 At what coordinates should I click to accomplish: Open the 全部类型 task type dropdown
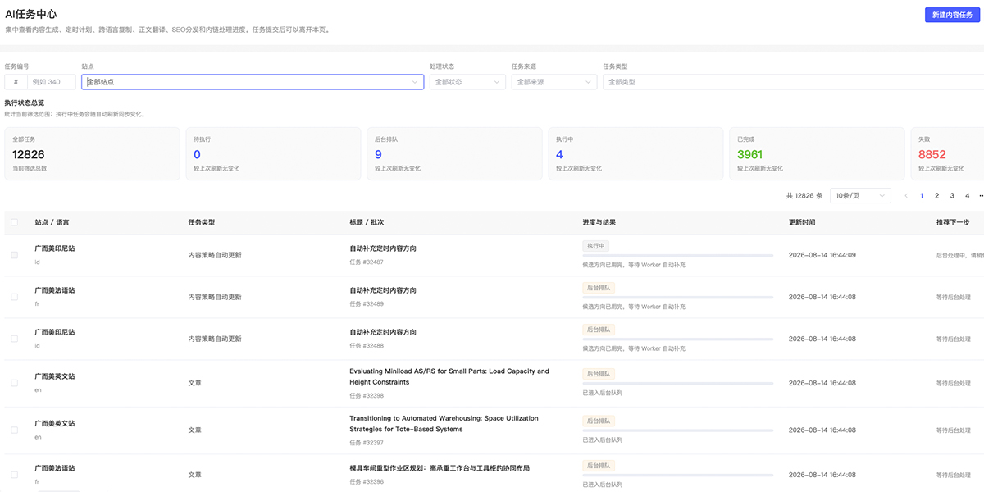point(793,82)
